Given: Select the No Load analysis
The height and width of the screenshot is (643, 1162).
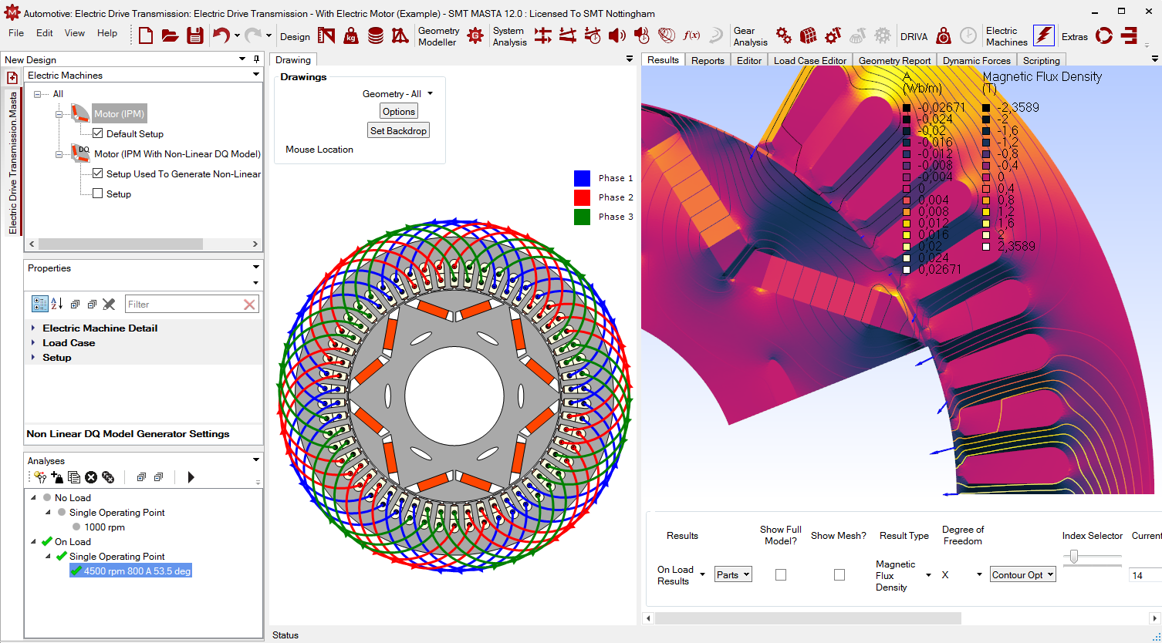Looking at the screenshot, I should pyautogui.click(x=73, y=498).
